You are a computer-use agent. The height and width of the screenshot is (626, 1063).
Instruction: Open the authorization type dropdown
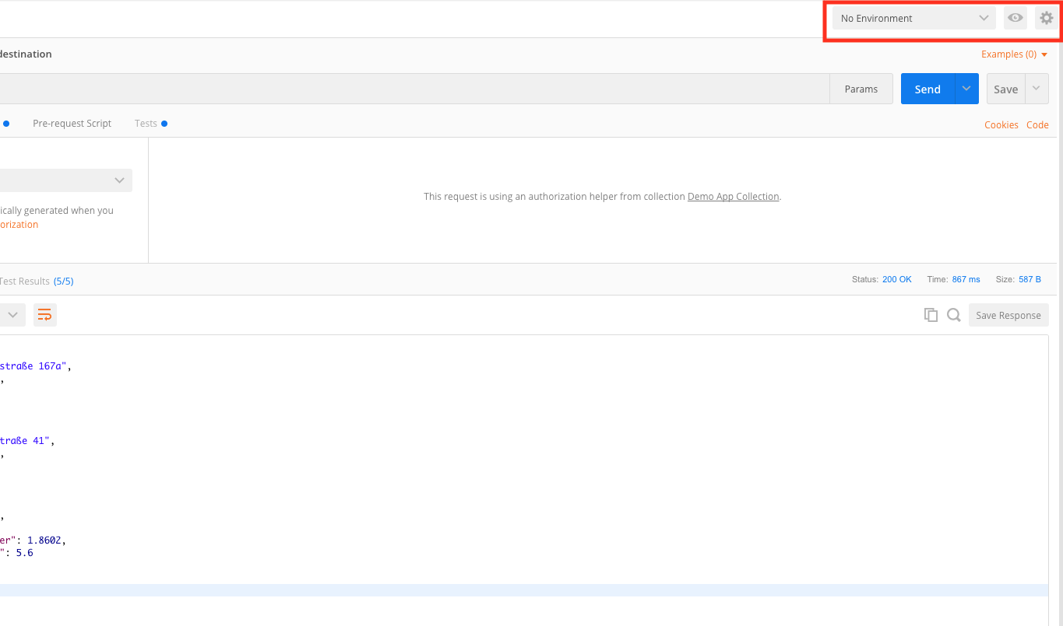(x=66, y=180)
